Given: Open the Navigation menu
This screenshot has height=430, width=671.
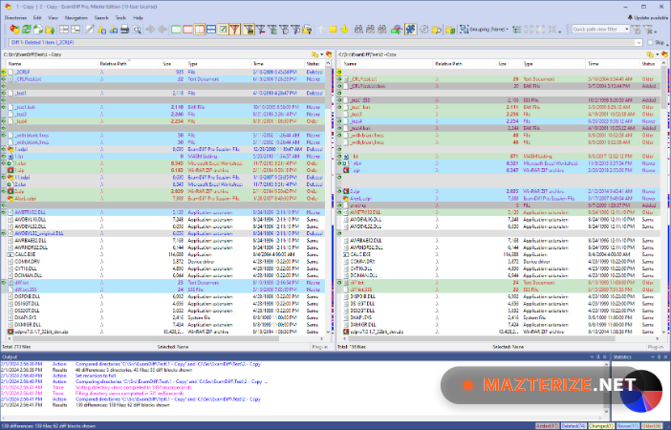Looking at the screenshot, I should (x=76, y=18).
